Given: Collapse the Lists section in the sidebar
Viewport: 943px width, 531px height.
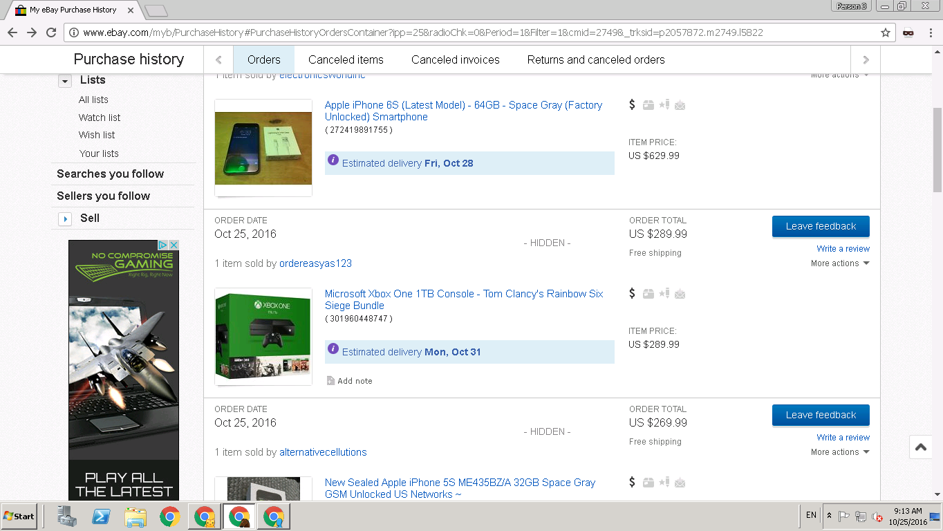Looking at the screenshot, I should coord(64,81).
